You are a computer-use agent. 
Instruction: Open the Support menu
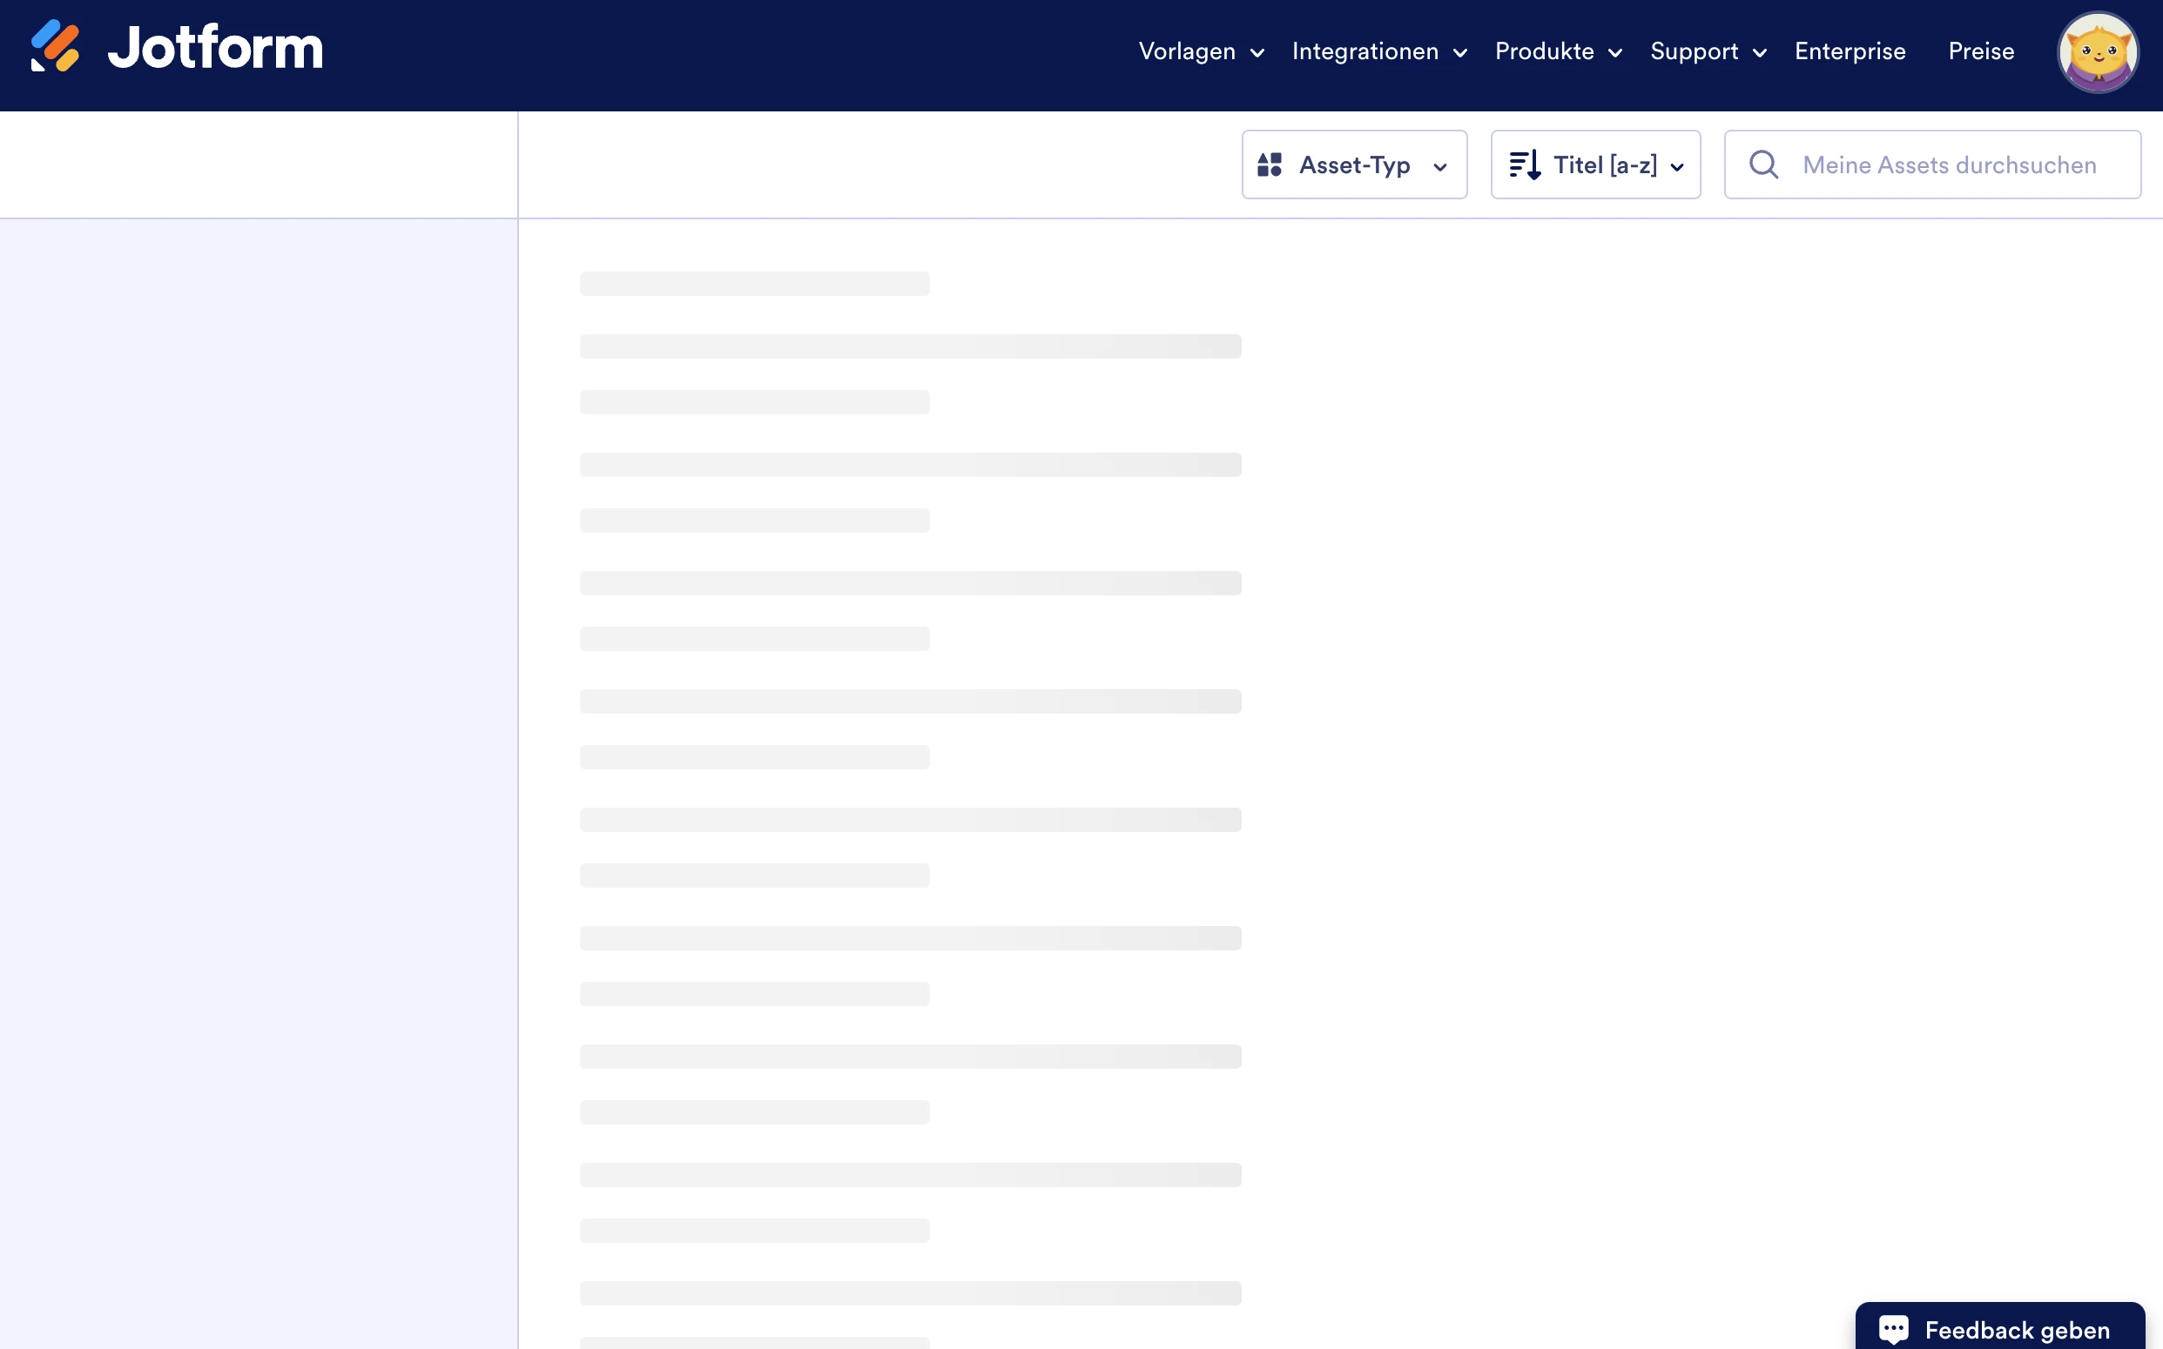coord(1694,51)
